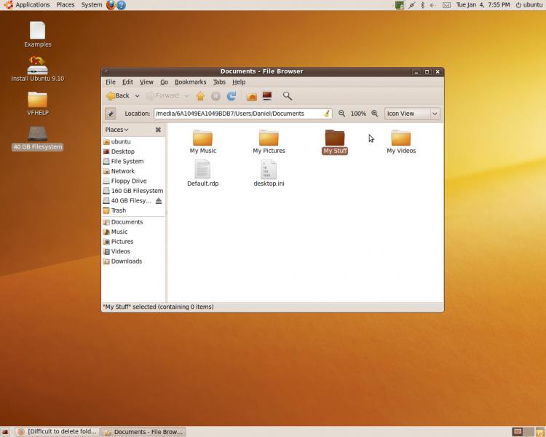Close the Places side pane
Image resolution: width=546 pixels, height=437 pixels.
click(x=158, y=130)
